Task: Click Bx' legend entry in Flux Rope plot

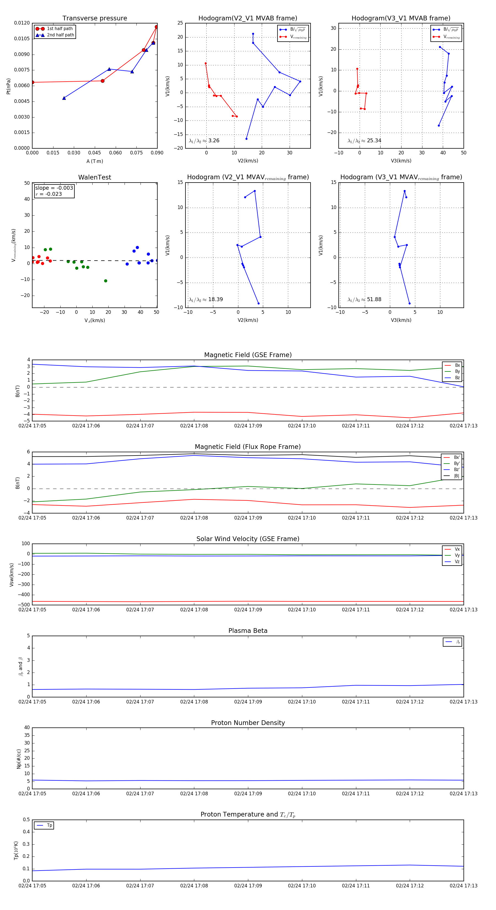Action: tap(452, 457)
